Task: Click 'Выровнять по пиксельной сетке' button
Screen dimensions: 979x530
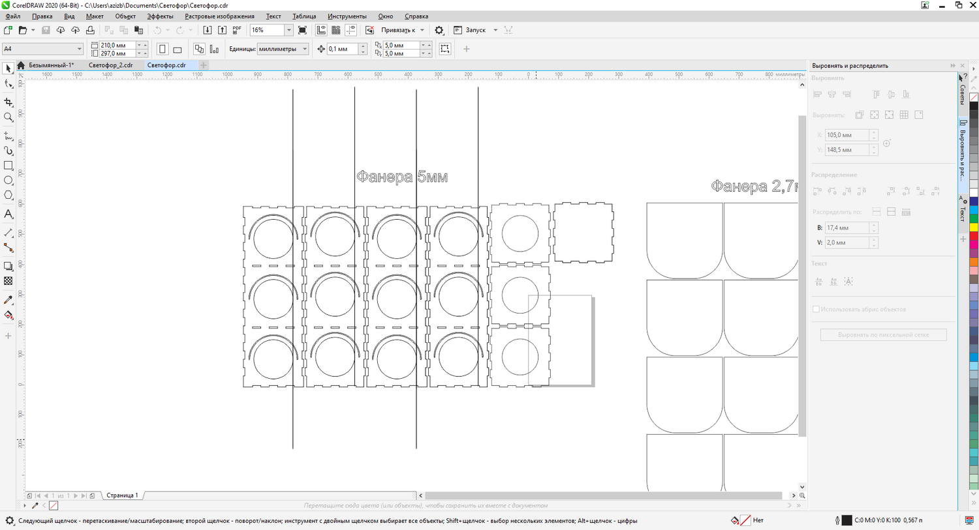Action: point(883,334)
